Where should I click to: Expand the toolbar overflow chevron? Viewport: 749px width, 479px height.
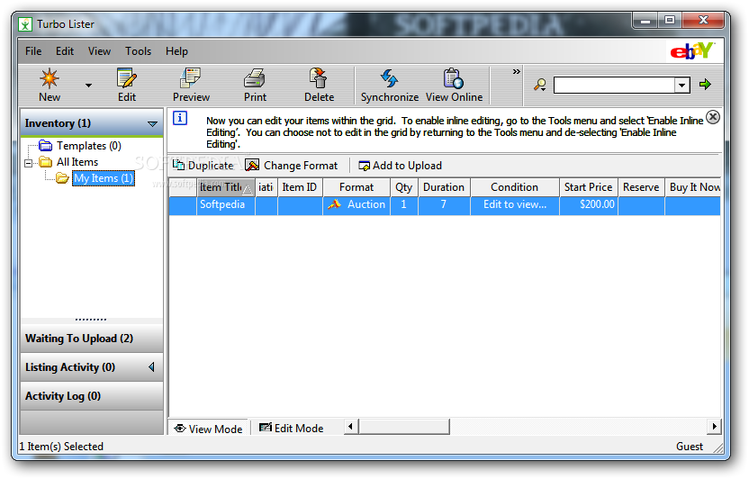point(517,72)
